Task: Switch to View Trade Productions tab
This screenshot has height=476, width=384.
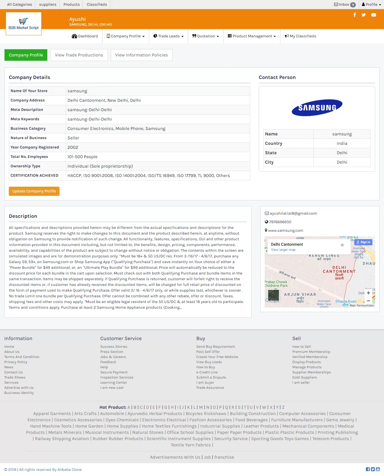Action: tap(79, 55)
